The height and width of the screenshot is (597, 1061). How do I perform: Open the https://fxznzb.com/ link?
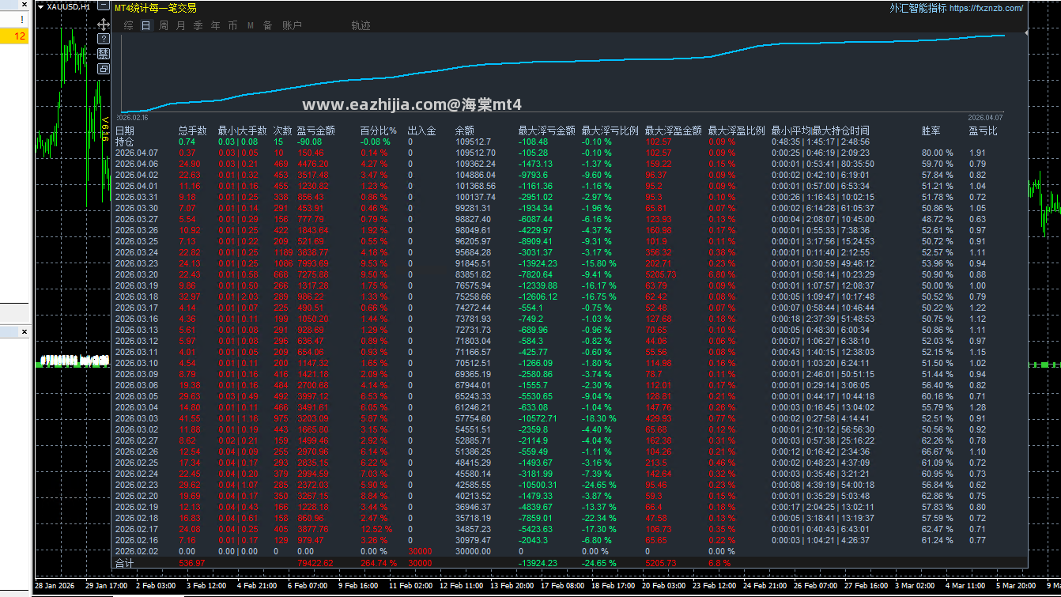[986, 9]
